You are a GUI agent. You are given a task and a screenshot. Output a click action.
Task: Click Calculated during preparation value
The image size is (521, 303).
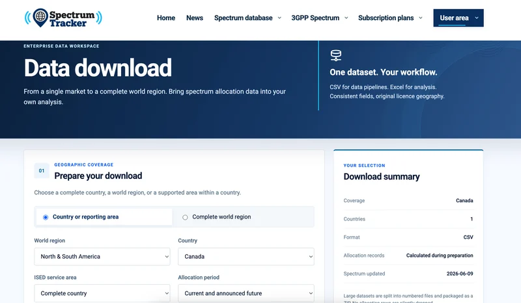(x=439, y=256)
